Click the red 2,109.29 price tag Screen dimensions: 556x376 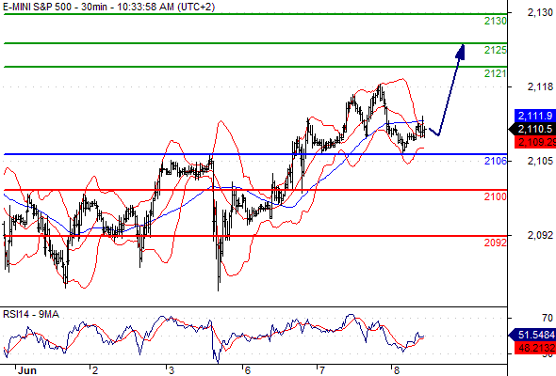click(x=535, y=142)
